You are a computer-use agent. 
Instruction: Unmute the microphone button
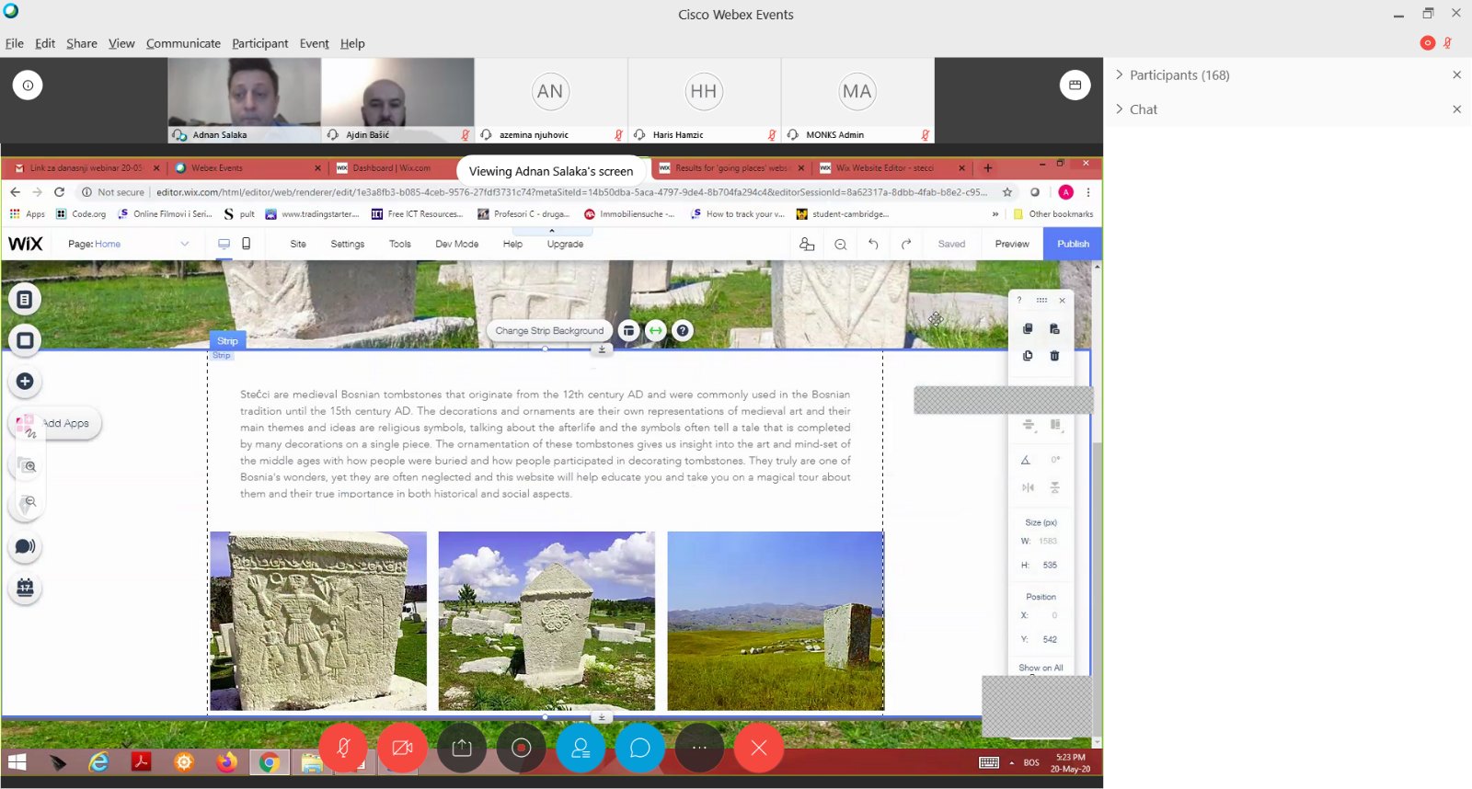coord(343,748)
